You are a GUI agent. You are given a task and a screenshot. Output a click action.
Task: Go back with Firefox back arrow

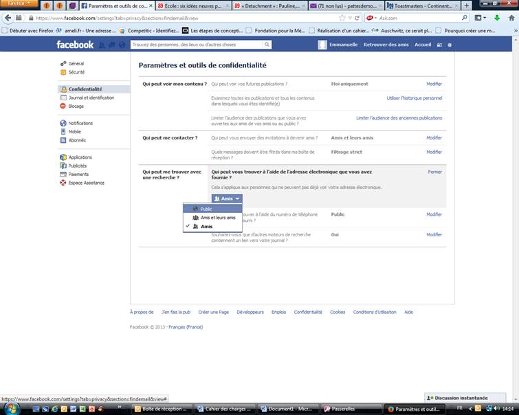(8, 18)
